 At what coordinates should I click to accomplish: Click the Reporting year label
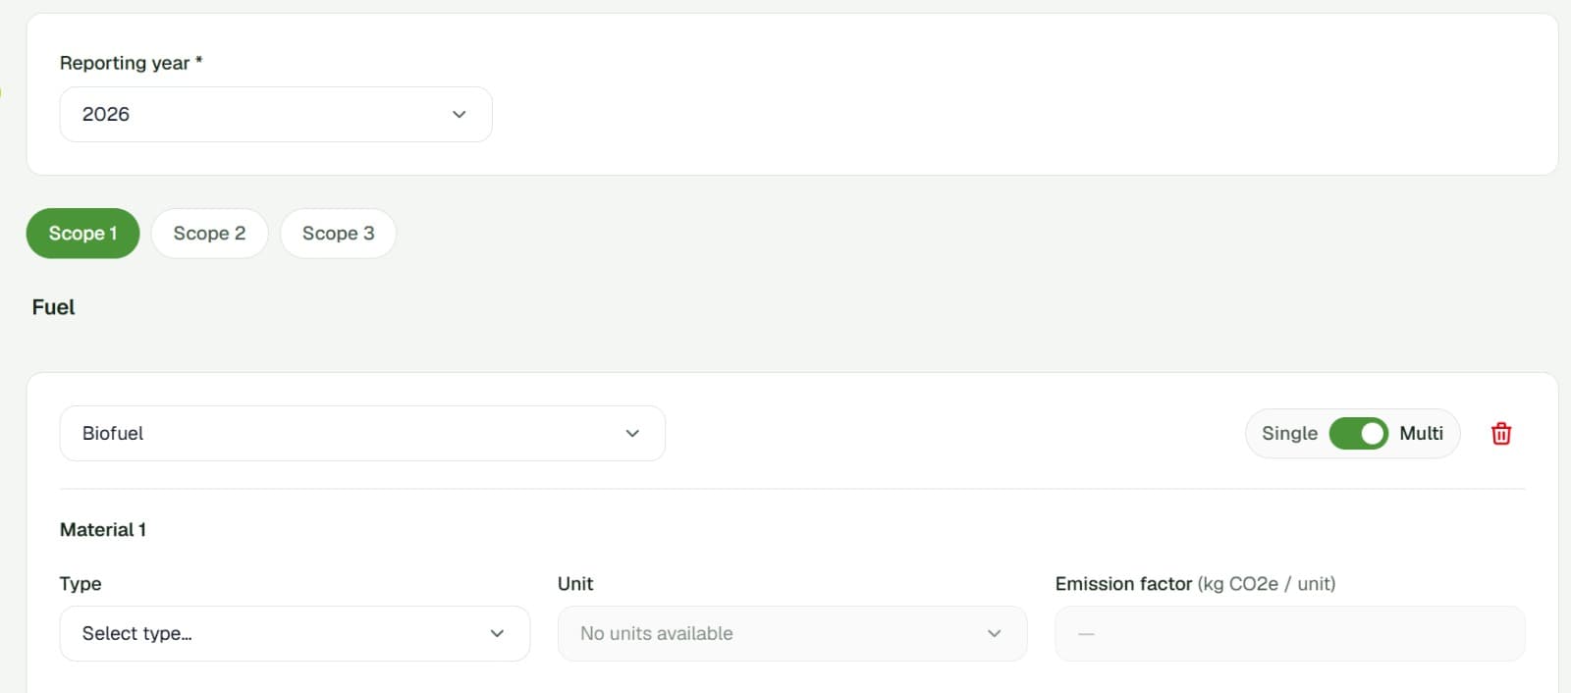click(x=131, y=63)
